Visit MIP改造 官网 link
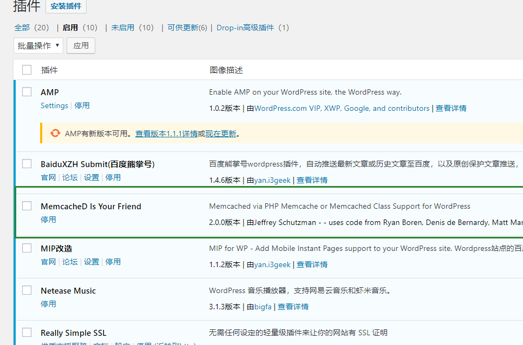Viewport: 523px width, 345px height. (48, 262)
